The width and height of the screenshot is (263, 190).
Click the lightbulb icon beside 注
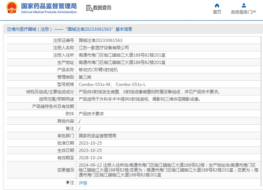(x=68, y=182)
